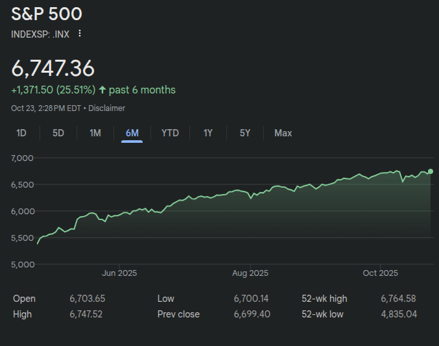Select the 6M range tab
Screen dimensions: 439x346
tap(132, 133)
